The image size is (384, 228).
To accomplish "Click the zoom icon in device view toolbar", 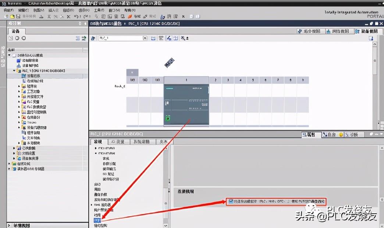I will 184,38.
